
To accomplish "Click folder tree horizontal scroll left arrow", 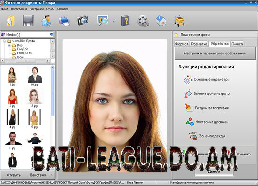I will [3, 61].
